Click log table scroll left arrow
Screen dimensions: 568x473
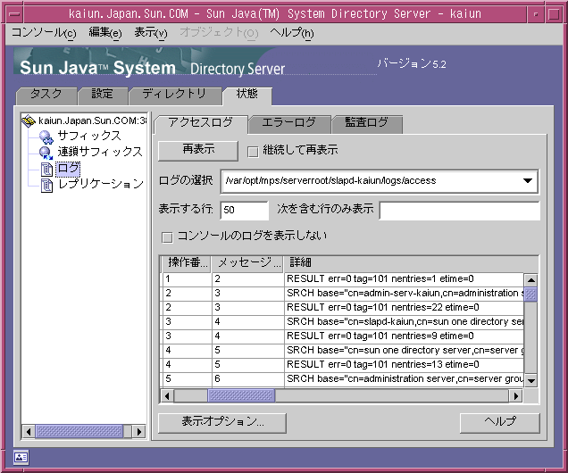click(x=167, y=396)
